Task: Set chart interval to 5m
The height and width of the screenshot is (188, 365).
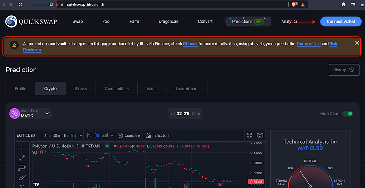Action: 73,136
